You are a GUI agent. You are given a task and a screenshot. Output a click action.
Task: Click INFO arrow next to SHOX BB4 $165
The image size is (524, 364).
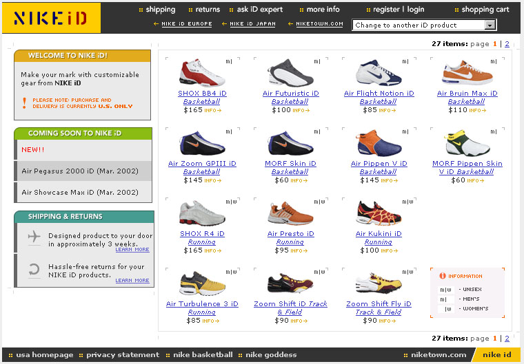click(213, 110)
